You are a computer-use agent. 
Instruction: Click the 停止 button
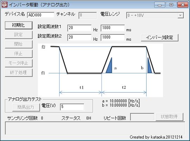19,54
